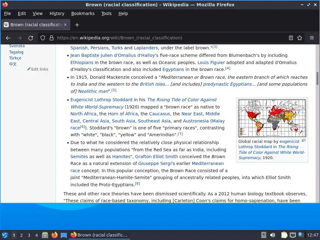
Task: Open the volume control tray icon
Action: point(272,235)
